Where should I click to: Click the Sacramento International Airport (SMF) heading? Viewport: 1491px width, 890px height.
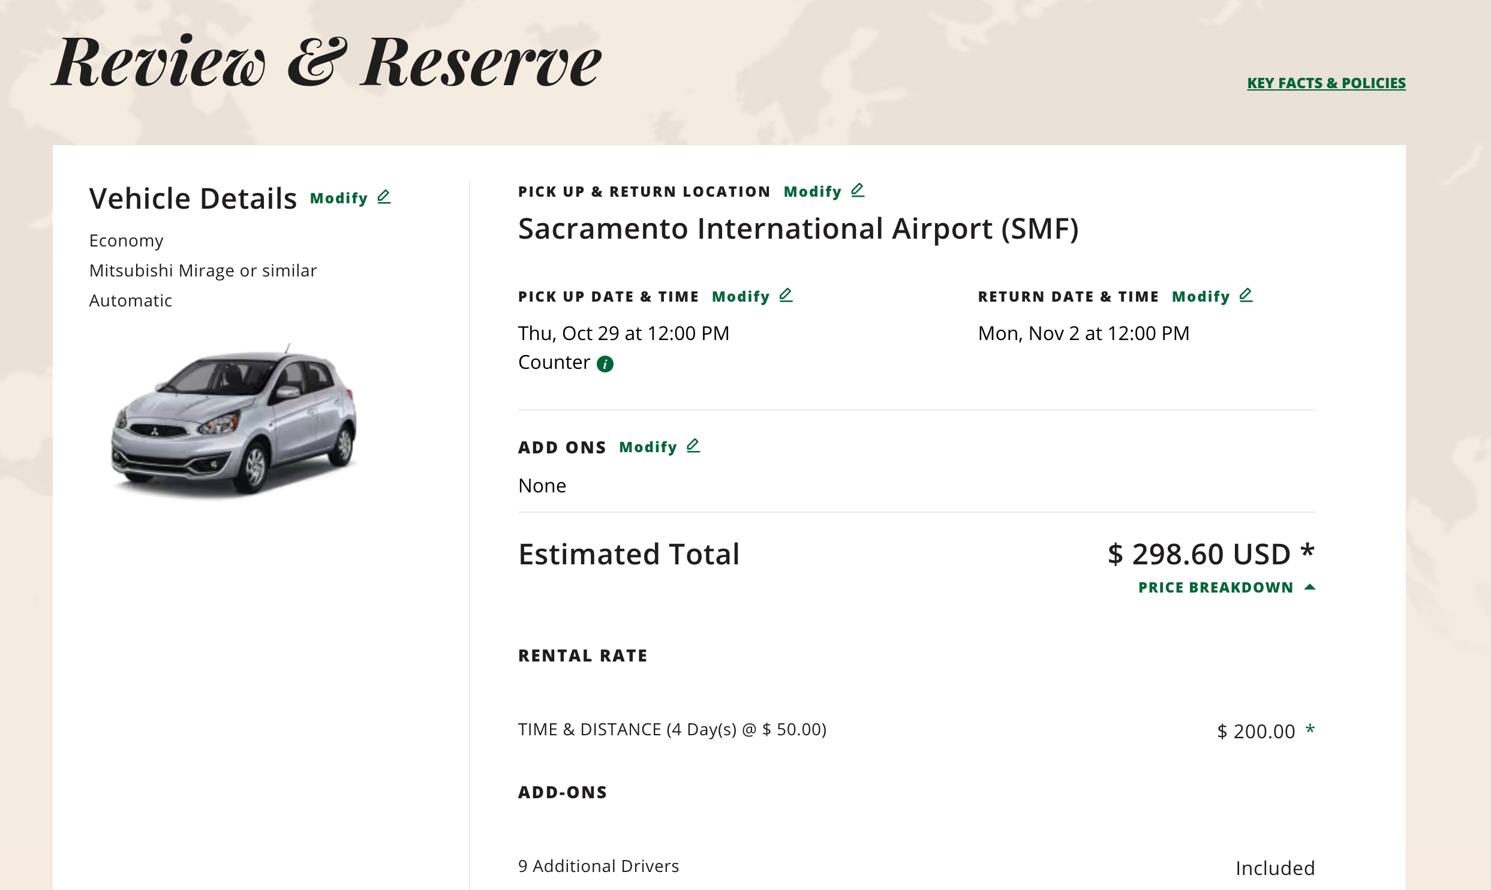(798, 228)
